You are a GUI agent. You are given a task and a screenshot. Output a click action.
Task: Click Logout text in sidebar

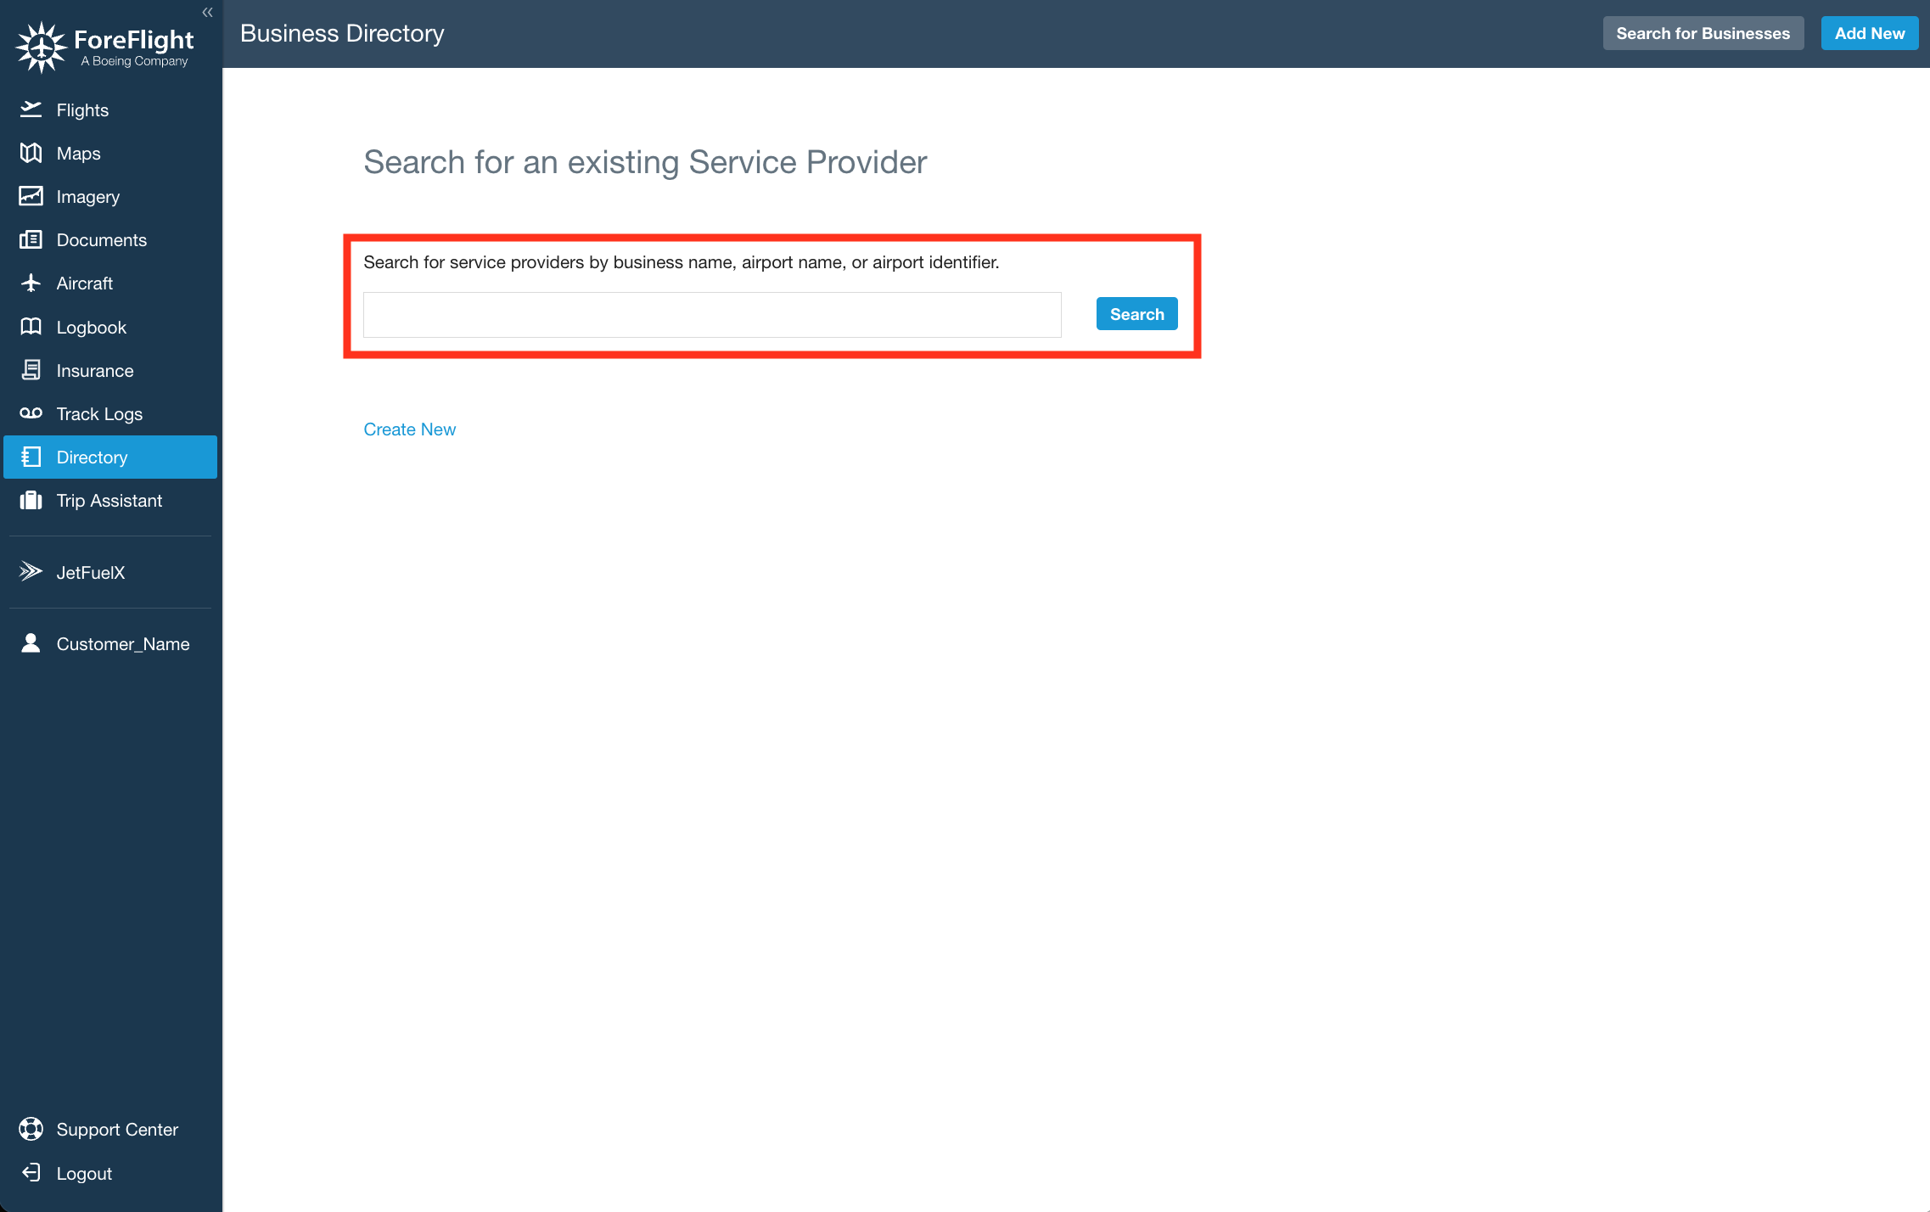[x=84, y=1173]
